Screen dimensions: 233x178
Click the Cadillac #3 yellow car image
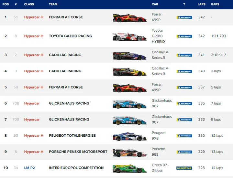tap(130, 72)
